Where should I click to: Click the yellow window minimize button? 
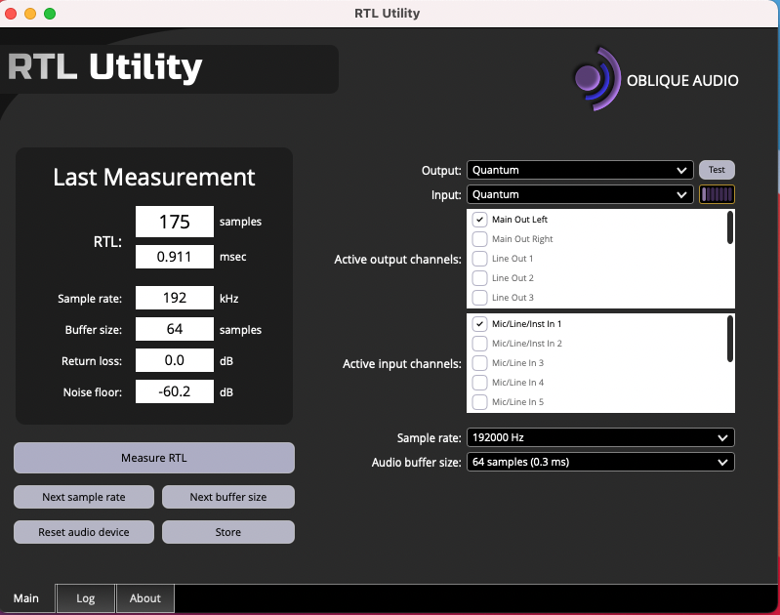(30, 14)
